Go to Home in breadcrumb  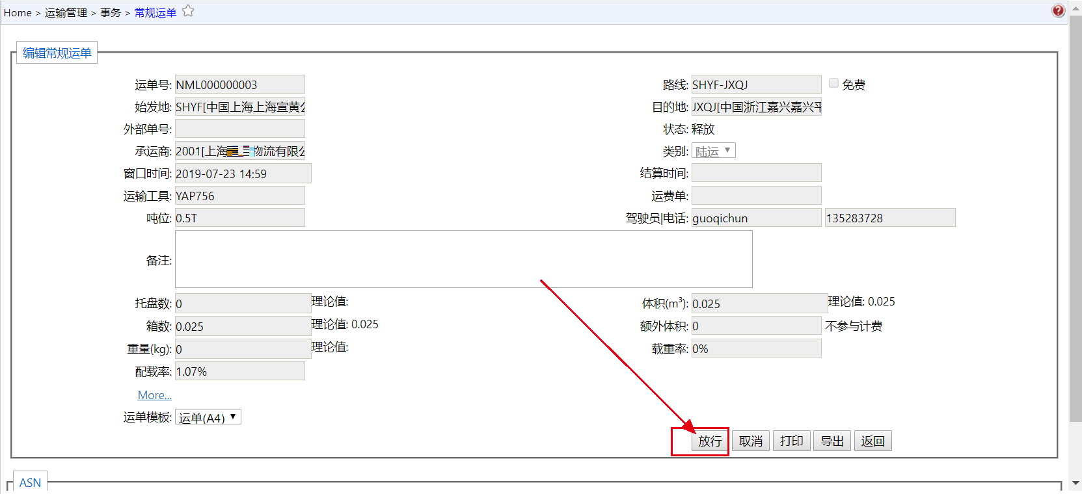(18, 12)
